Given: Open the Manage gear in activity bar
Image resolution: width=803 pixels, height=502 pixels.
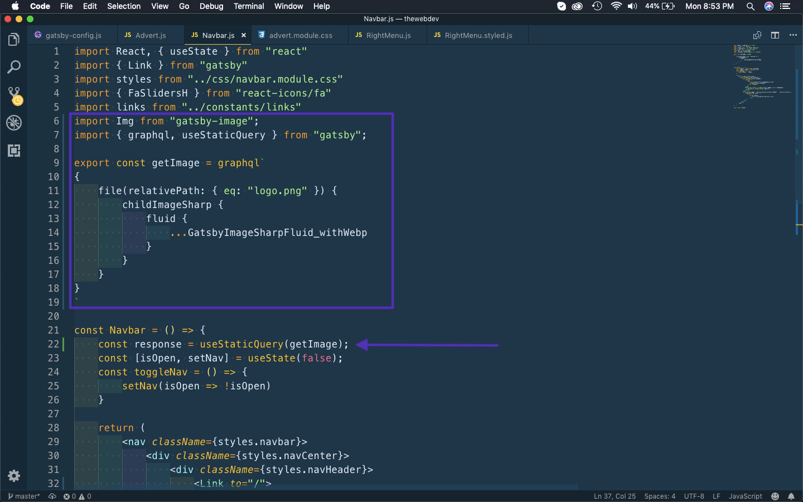Looking at the screenshot, I should click(x=14, y=476).
